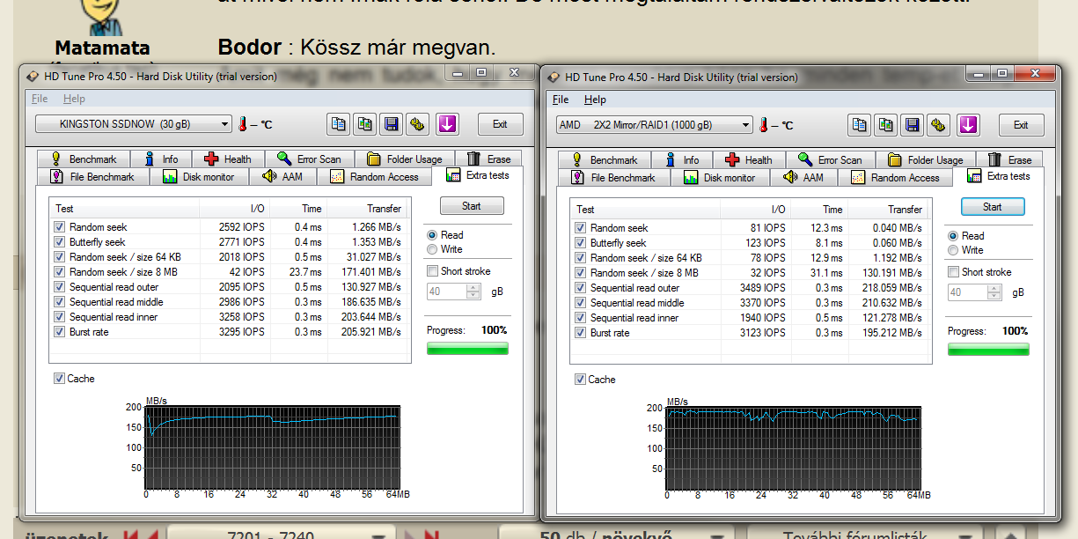1078x539 pixels.
Task: Open options gears icon in KINGSTON window
Action: tap(418, 124)
